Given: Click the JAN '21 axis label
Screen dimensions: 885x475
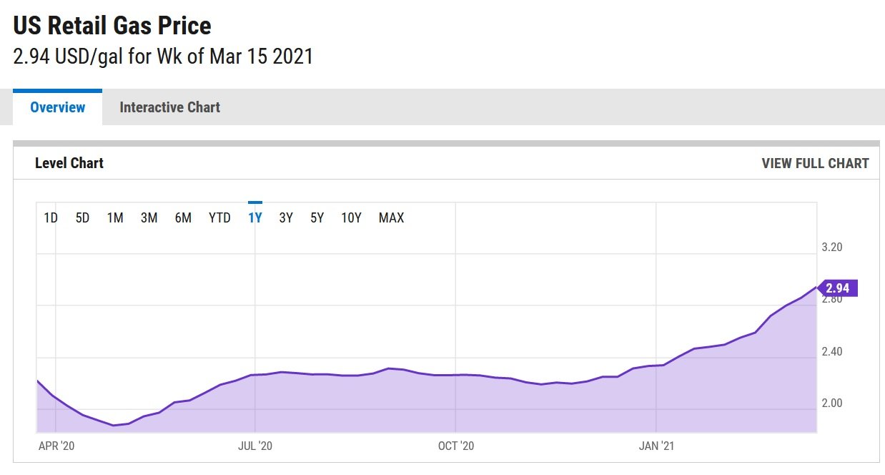Looking at the screenshot, I should tap(657, 446).
